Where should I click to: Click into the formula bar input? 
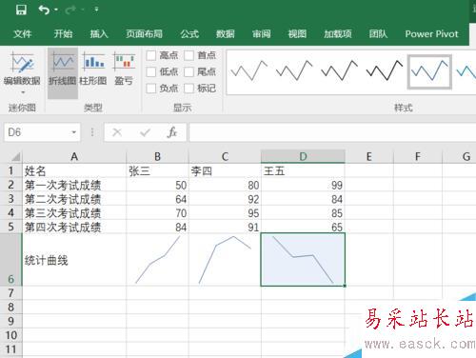(x=332, y=132)
